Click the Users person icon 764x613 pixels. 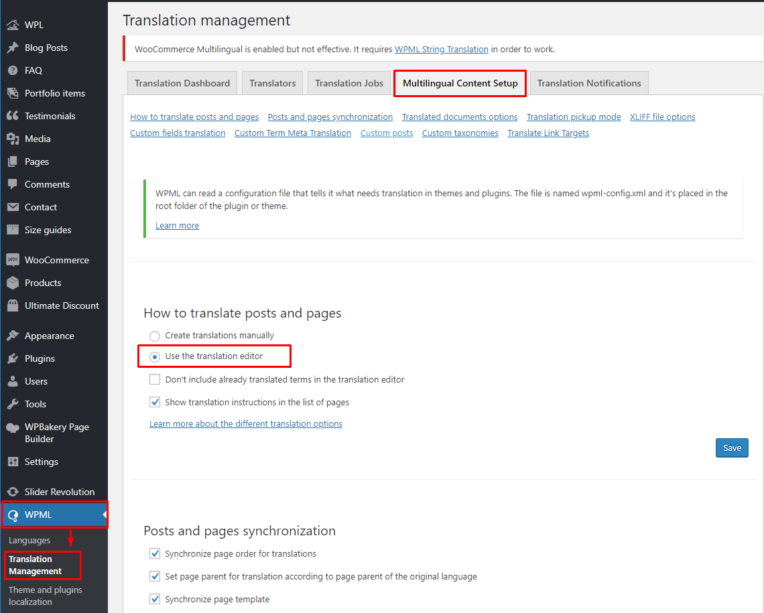[x=13, y=381]
